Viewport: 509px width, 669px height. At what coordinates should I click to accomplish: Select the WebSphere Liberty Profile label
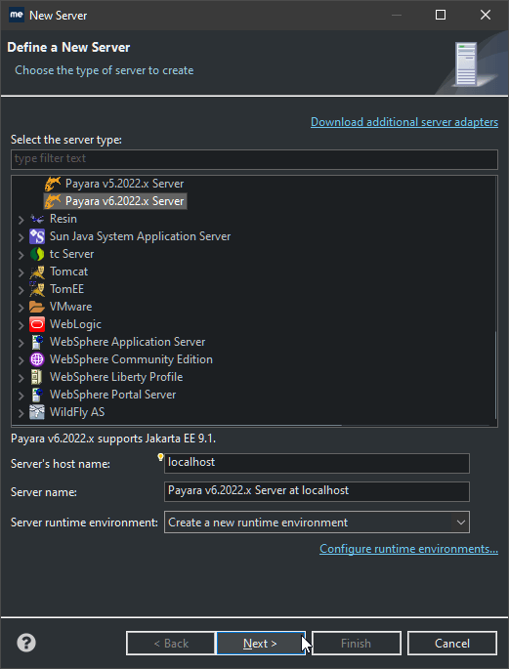[116, 377]
